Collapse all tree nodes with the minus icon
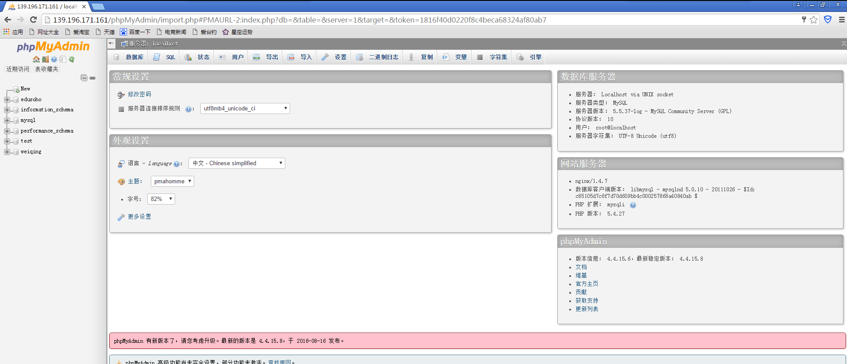Image resolution: width=847 pixels, height=364 pixels. click(x=84, y=78)
